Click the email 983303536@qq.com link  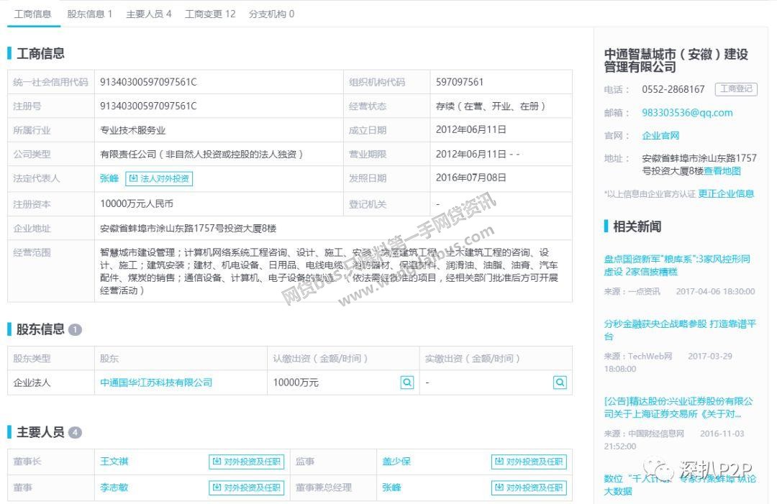pos(687,113)
